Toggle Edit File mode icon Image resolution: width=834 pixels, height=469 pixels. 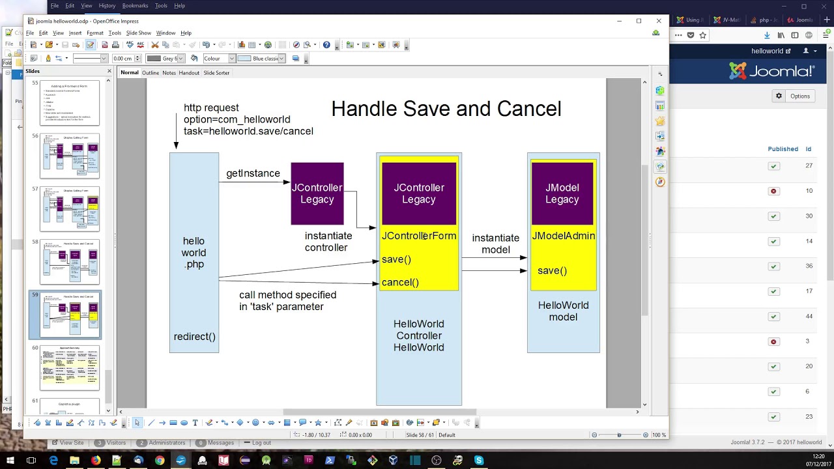coord(90,45)
